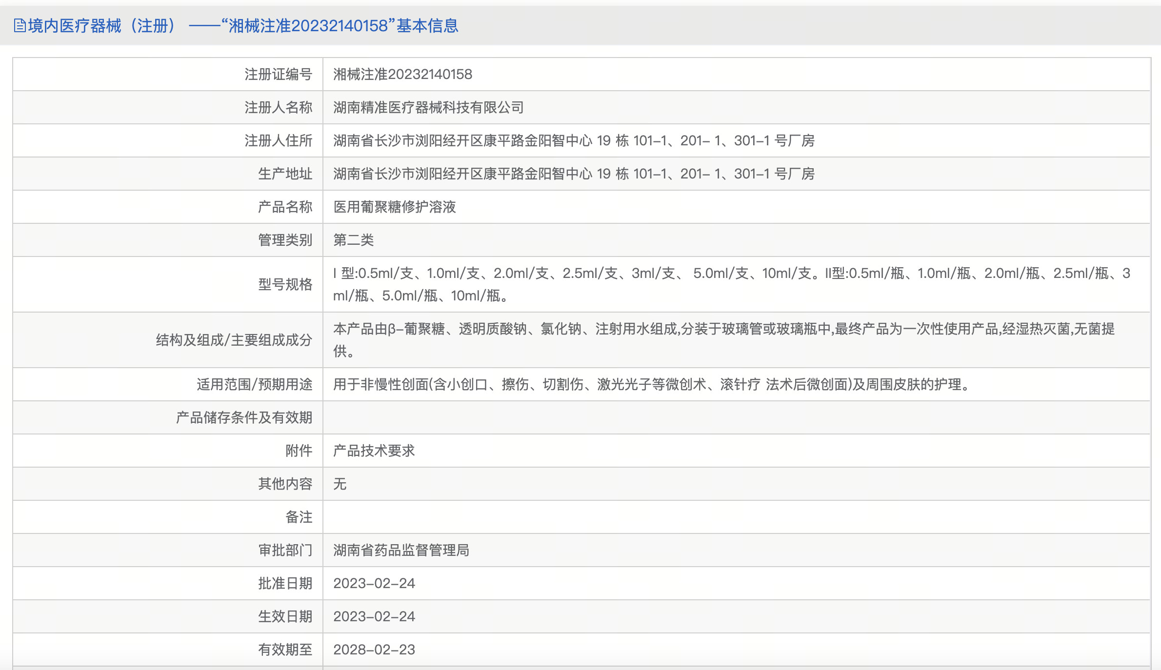Click the 审批部门 label
Image resolution: width=1161 pixels, height=670 pixels.
[285, 550]
